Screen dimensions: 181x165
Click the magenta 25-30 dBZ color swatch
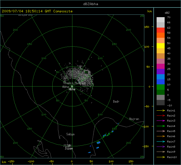click(x=161, y=66)
